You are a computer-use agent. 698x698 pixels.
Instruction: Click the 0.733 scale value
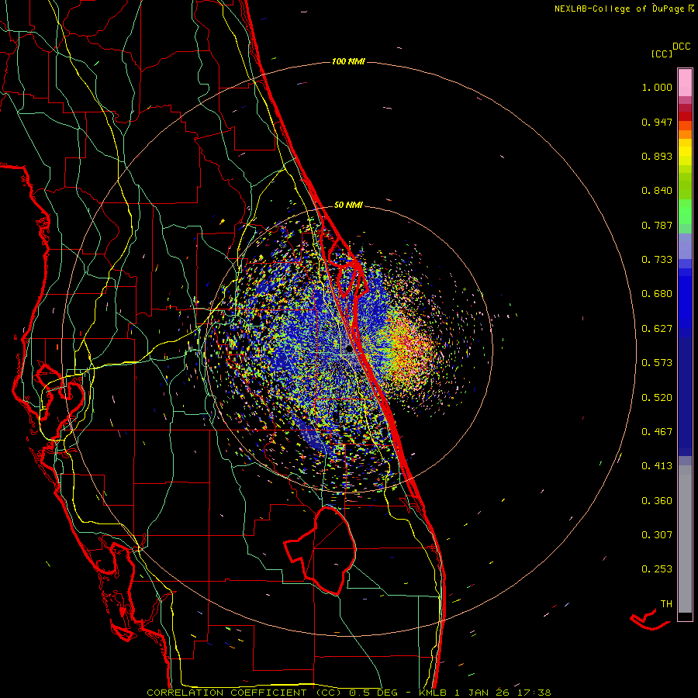pyautogui.click(x=657, y=260)
